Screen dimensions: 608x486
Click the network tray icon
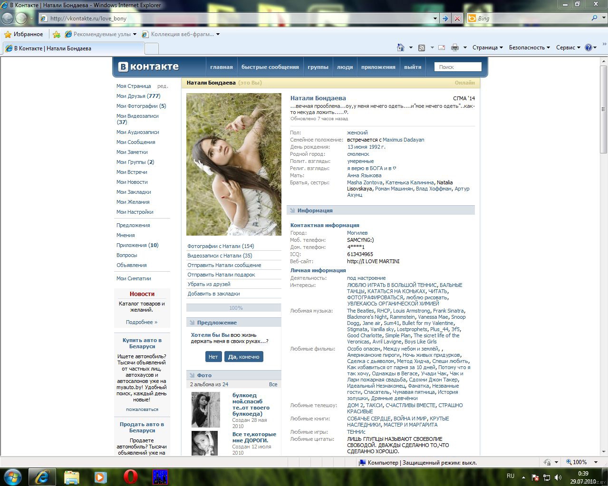point(547,477)
